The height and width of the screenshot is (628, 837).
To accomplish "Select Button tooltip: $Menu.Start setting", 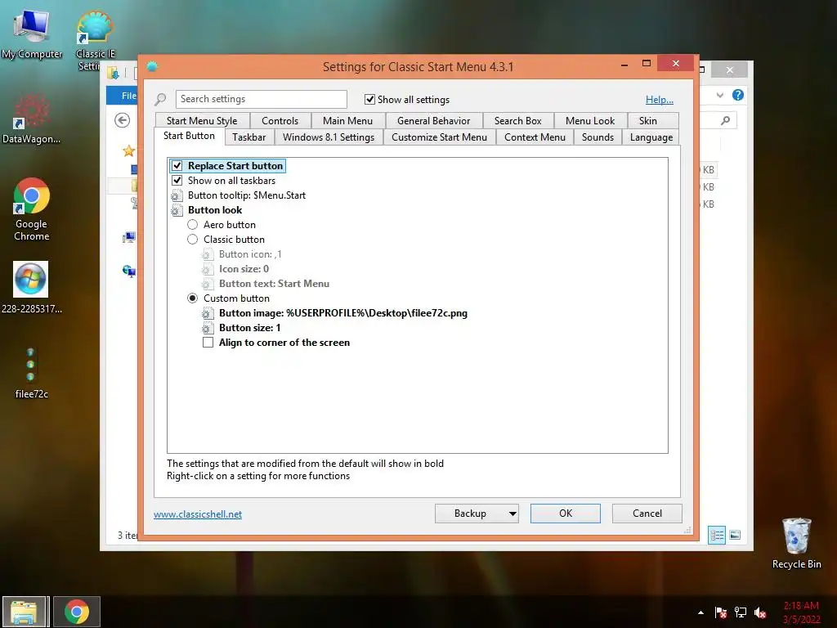I will tap(247, 195).
